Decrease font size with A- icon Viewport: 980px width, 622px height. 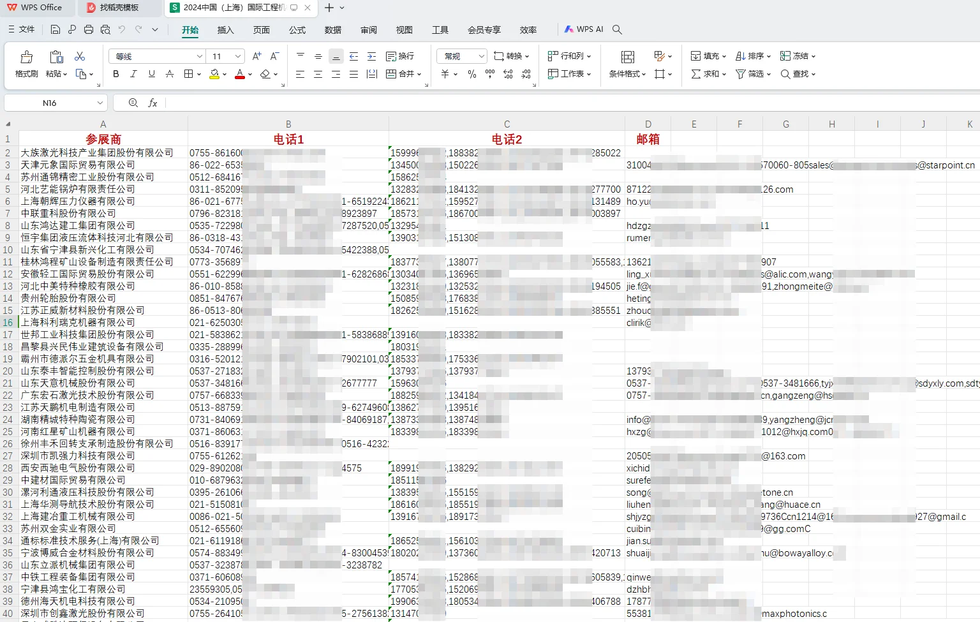click(x=274, y=56)
